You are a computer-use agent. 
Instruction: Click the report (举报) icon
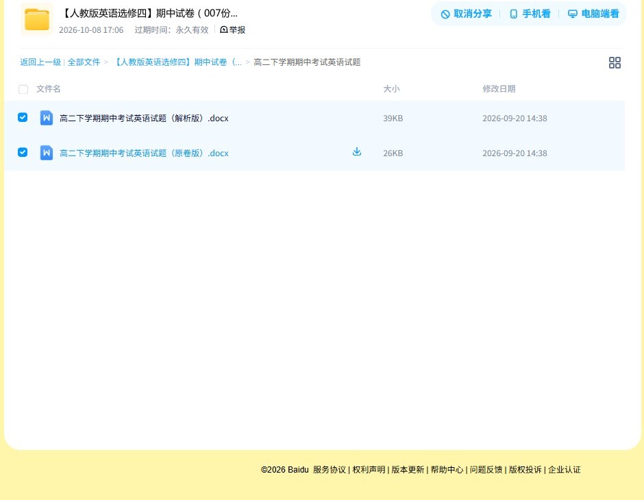(x=224, y=29)
